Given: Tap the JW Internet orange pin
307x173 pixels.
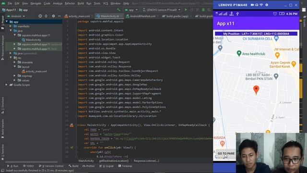Looking at the screenshot, I should pyautogui.click(x=277, y=55).
